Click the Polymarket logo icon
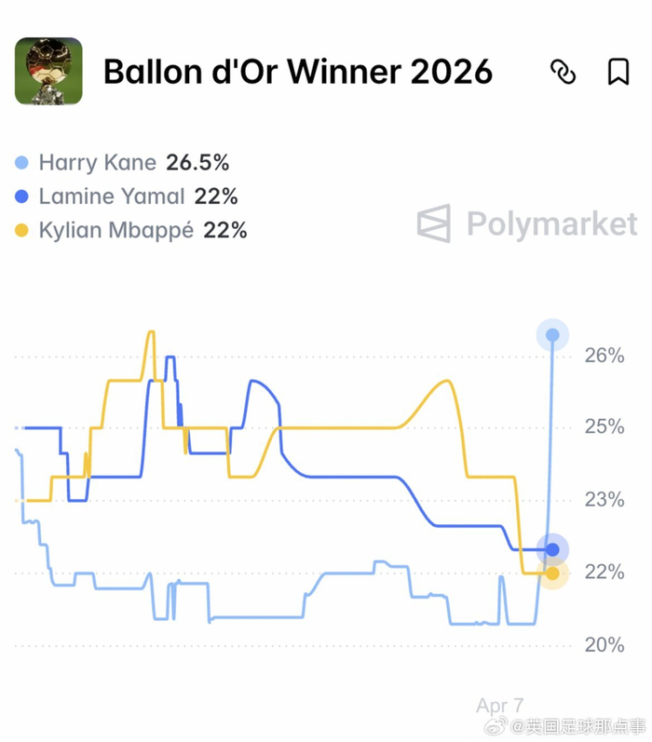This screenshot has width=652, height=742. [x=434, y=223]
